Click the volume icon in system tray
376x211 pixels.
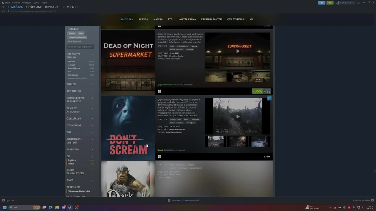pyautogui.click(x=362, y=207)
